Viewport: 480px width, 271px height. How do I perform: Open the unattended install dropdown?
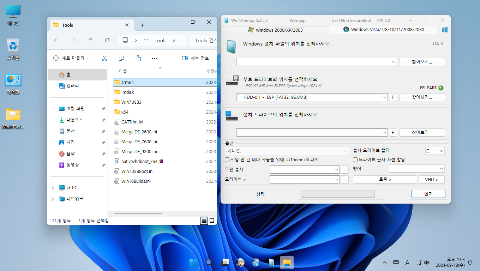pos(305,169)
